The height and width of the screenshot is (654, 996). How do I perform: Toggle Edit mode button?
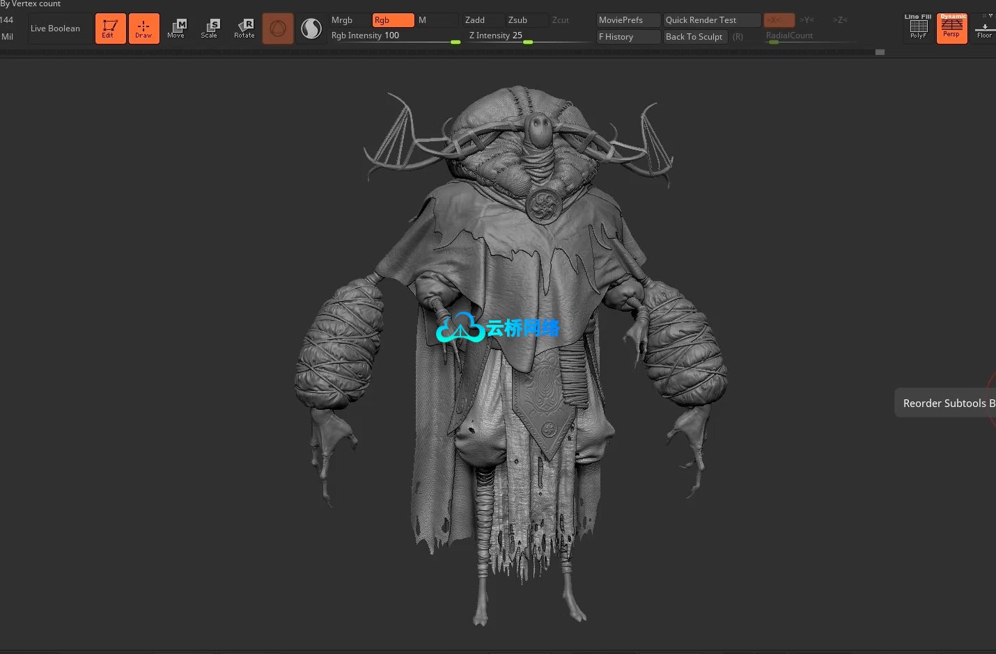[110, 29]
